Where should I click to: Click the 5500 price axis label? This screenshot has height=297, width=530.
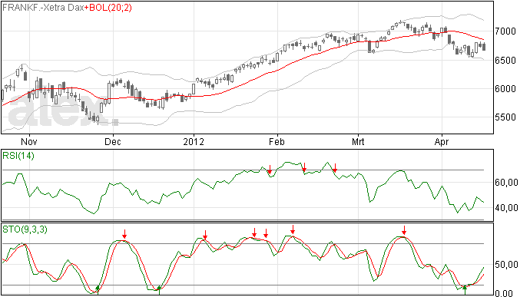point(505,117)
